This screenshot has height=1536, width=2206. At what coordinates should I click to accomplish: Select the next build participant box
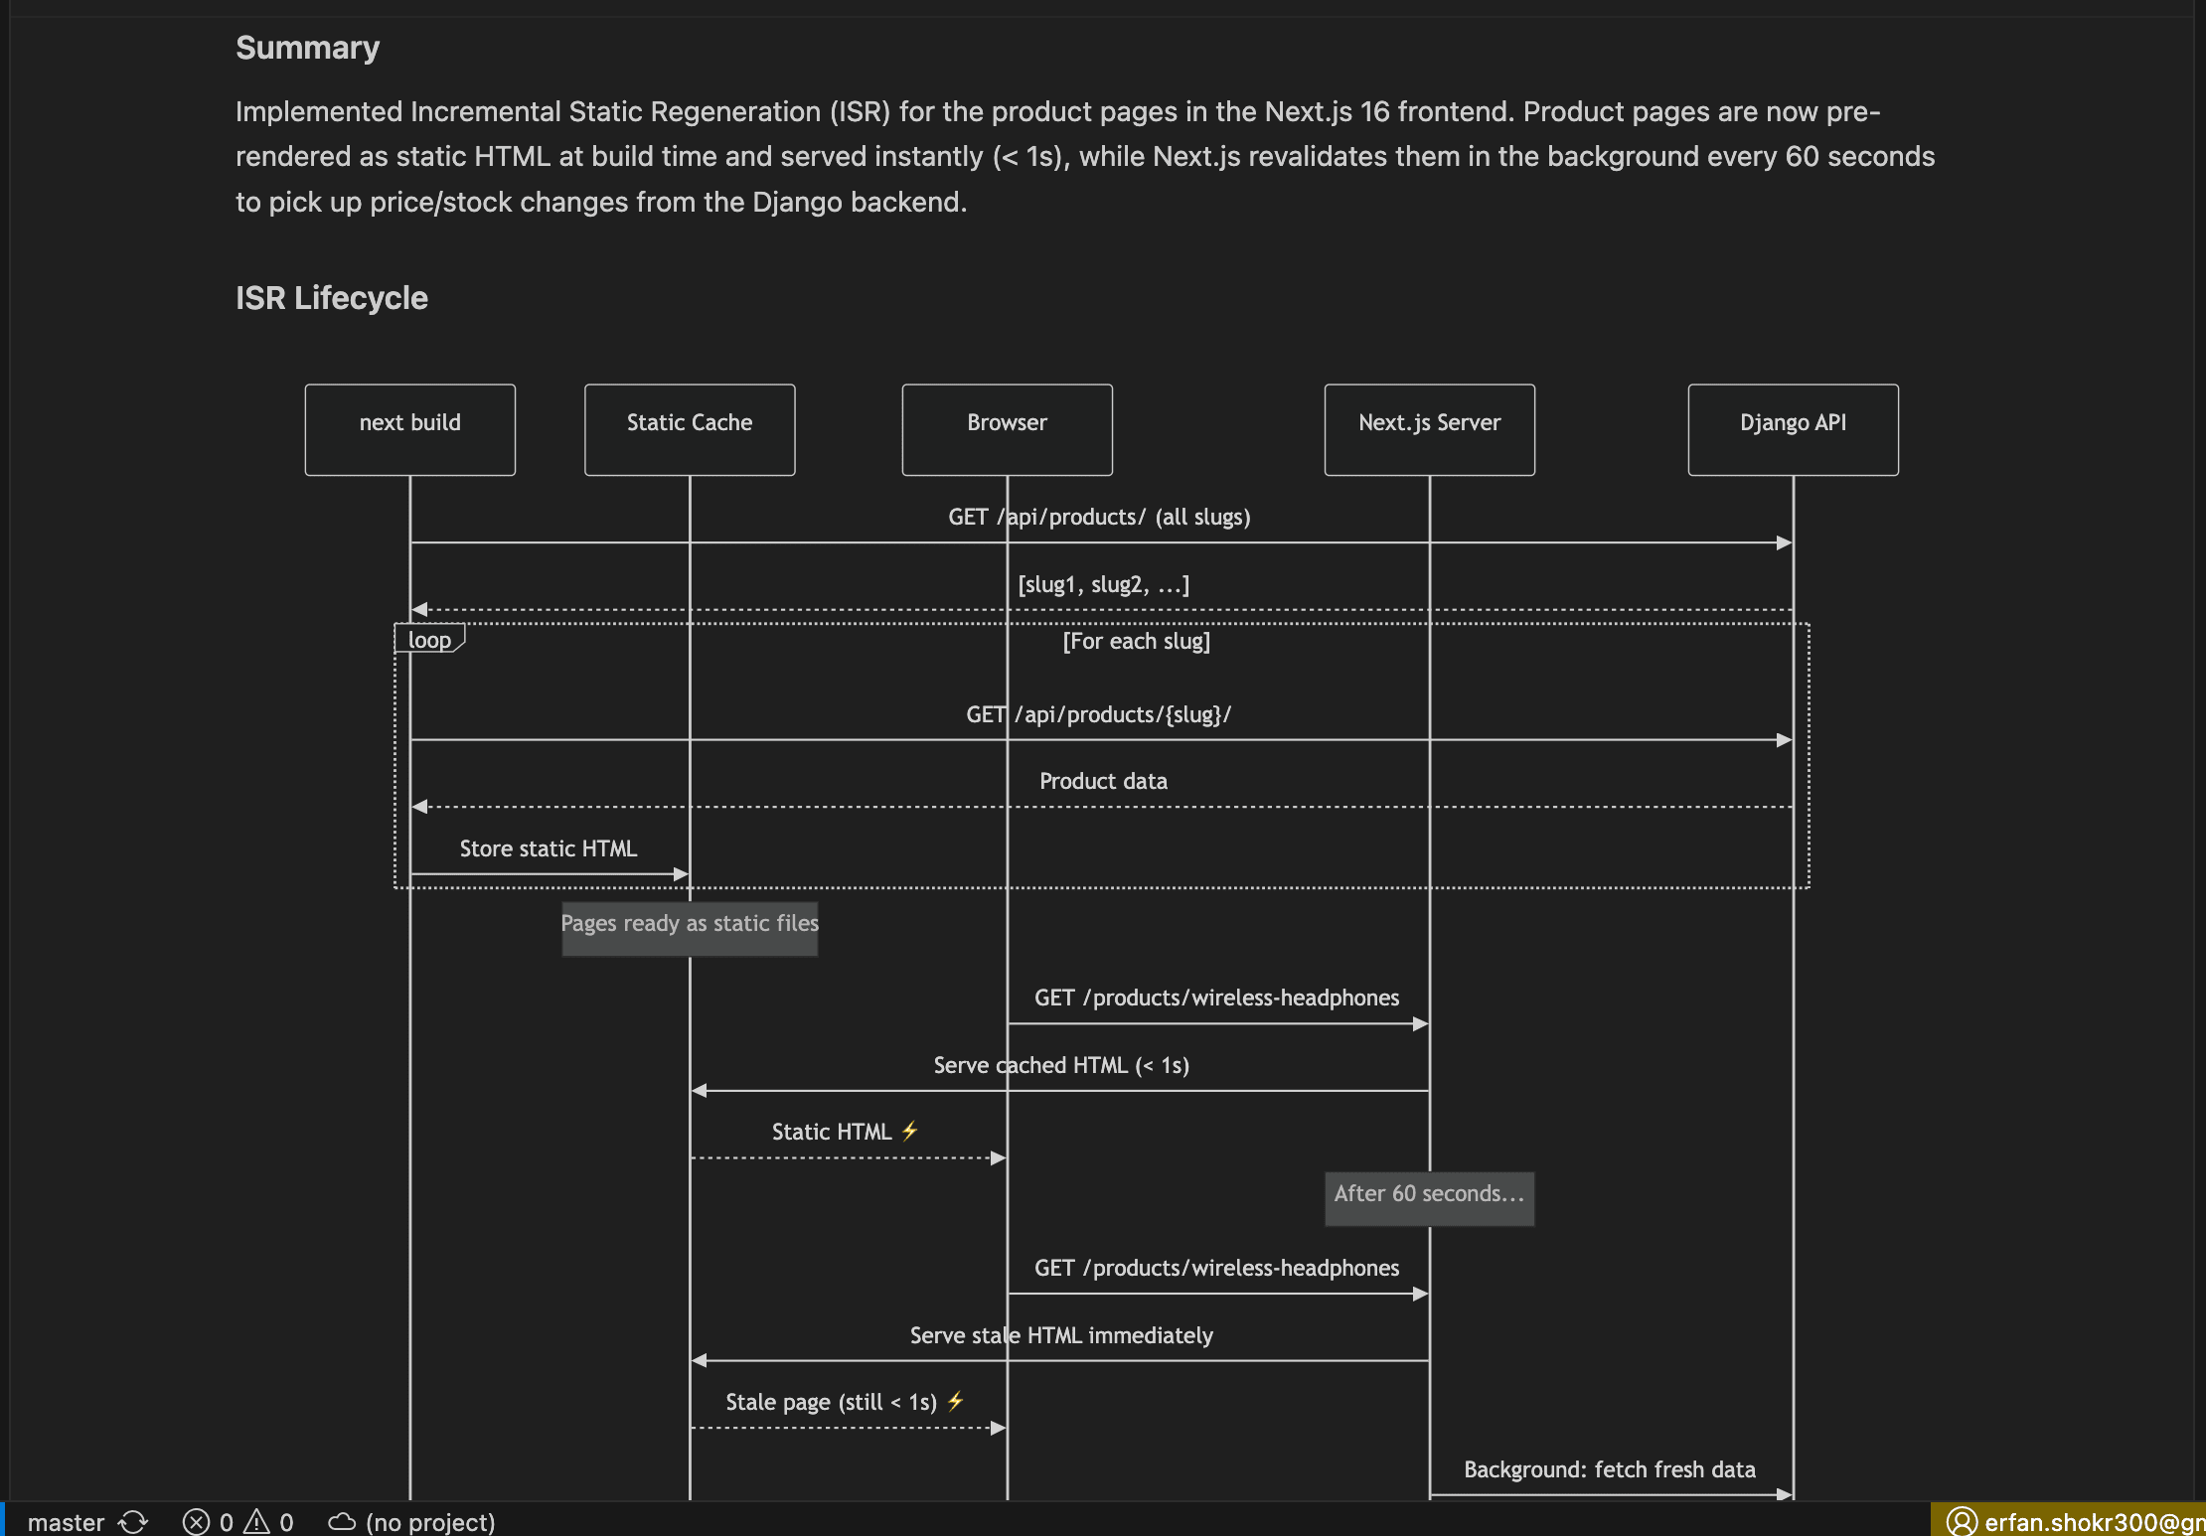tap(410, 429)
